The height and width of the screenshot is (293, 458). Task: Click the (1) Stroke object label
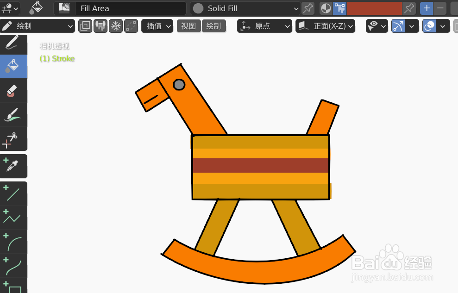pyautogui.click(x=57, y=59)
